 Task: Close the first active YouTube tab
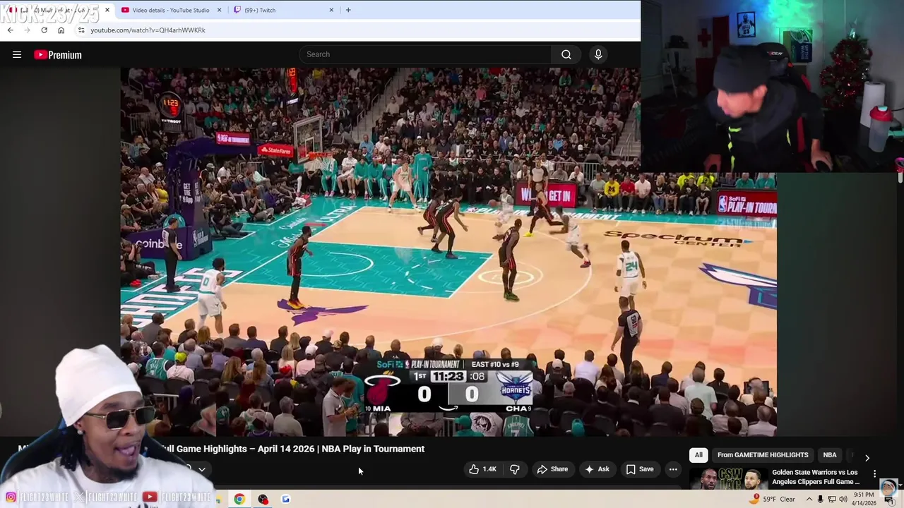coord(107,10)
